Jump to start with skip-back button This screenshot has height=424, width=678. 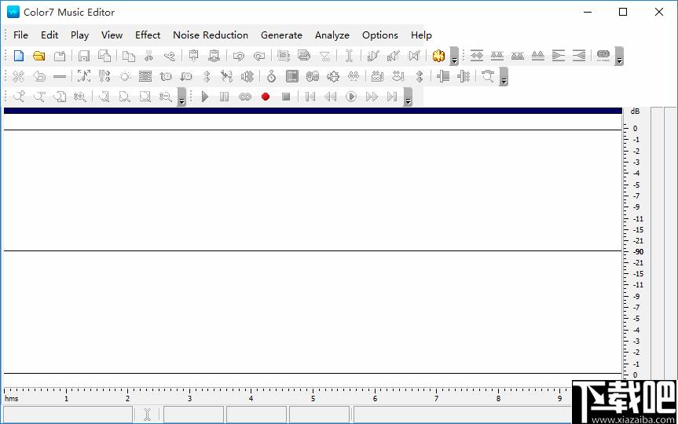310,97
